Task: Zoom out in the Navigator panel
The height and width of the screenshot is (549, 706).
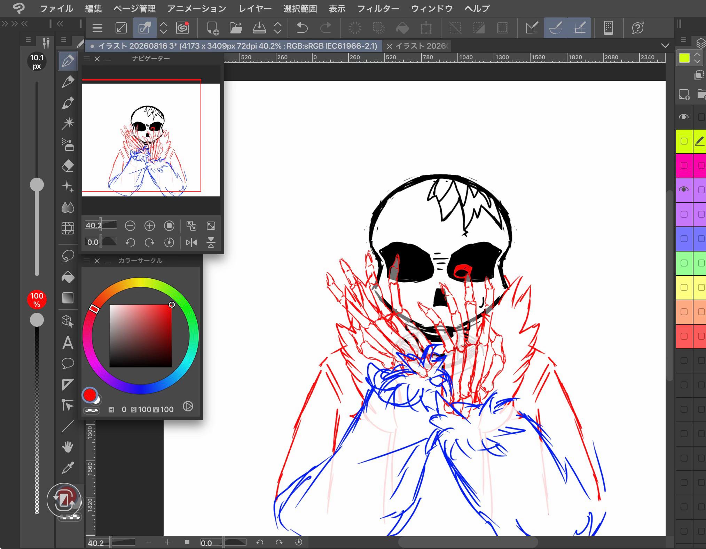Action: (130, 226)
